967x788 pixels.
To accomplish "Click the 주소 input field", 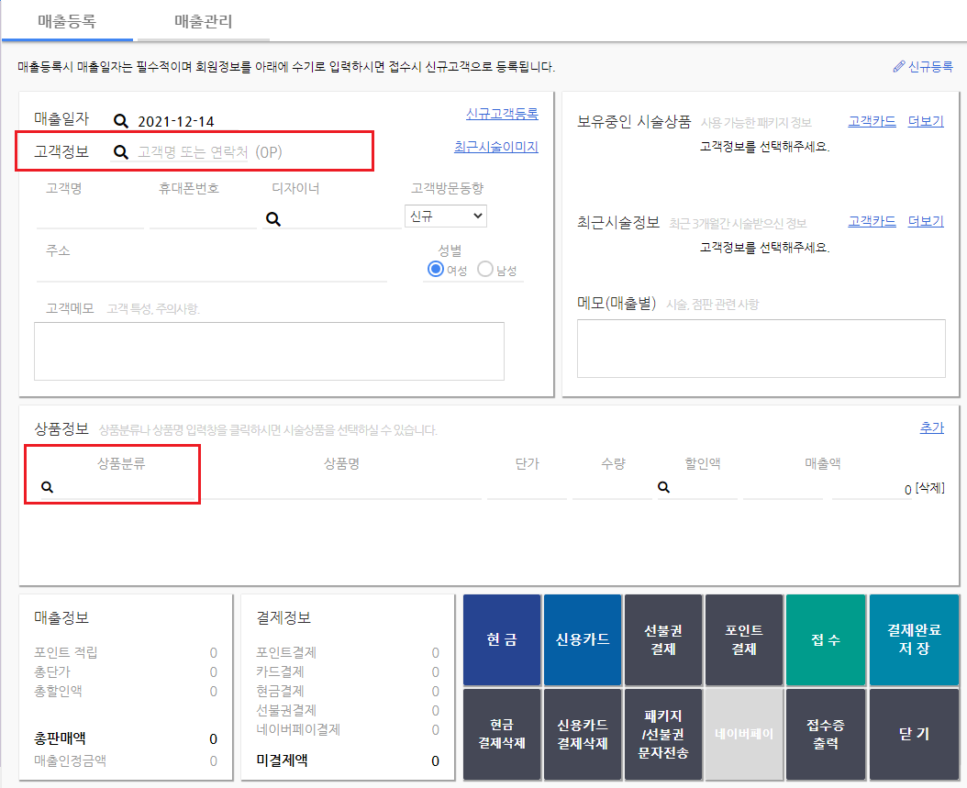I will [x=212, y=270].
